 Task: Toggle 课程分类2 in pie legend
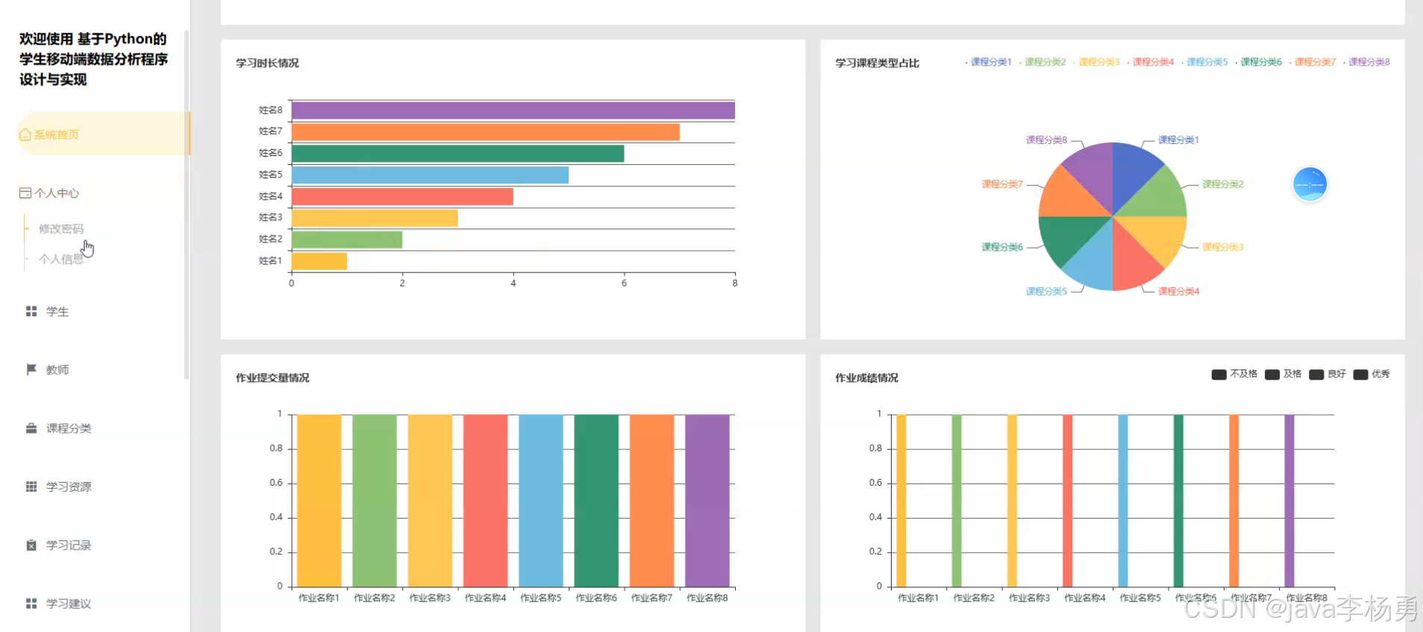coord(1042,62)
